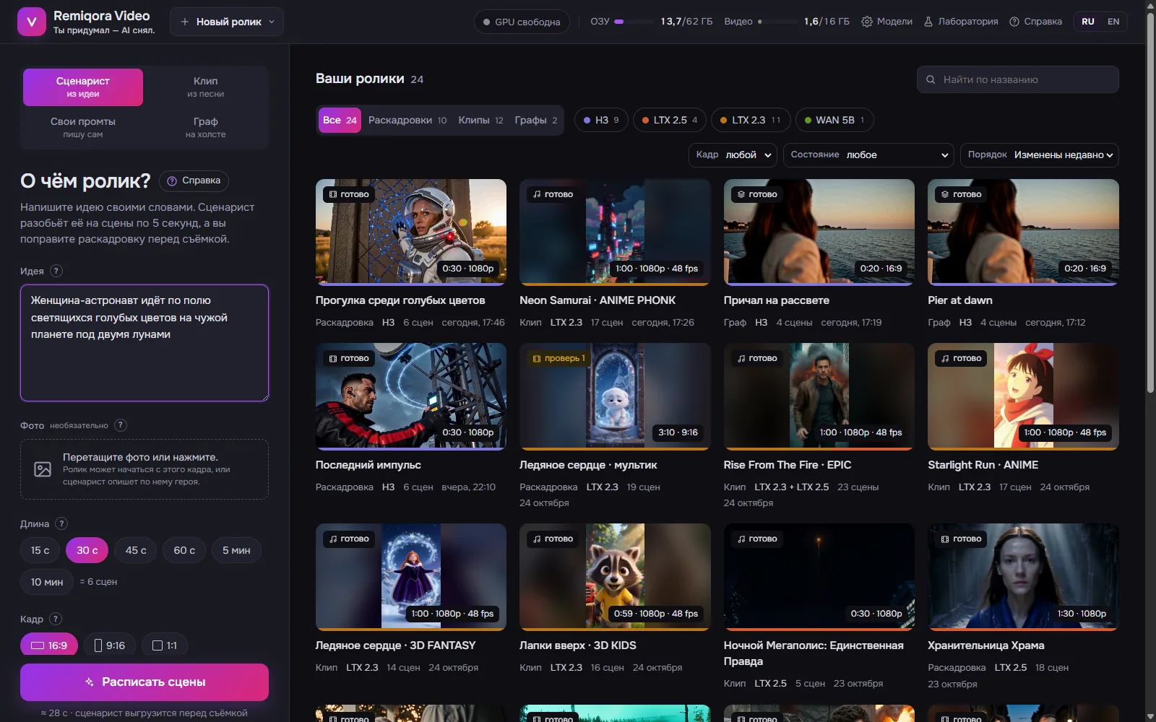Filter by LTX 2.3 model chip
Viewport: 1156px width, 722px height.
(x=751, y=120)
